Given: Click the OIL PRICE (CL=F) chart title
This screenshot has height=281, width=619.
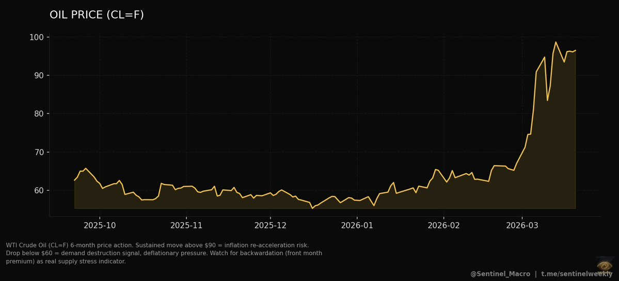Looking at the screenshot, I should click(x=97, y=15).
